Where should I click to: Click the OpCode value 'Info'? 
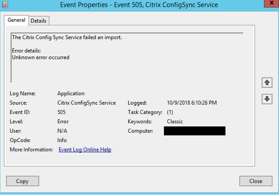pos(62,140)
